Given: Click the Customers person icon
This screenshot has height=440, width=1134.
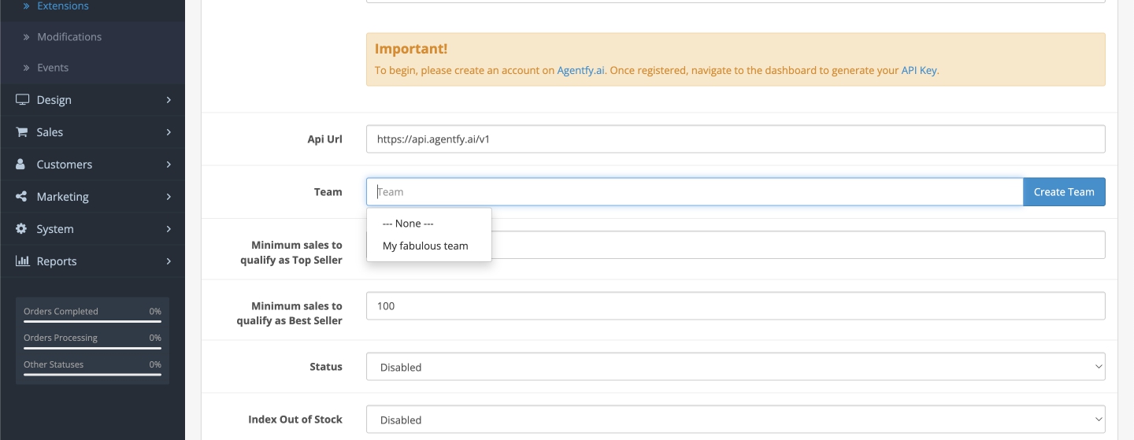Looking at the screenshot, I should coord(21,165).
